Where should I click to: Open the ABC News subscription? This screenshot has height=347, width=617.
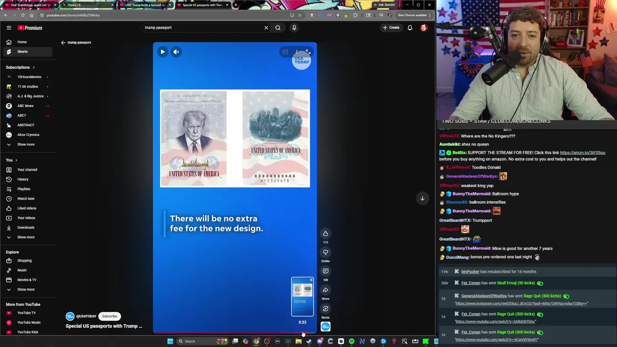click(28, 106)
